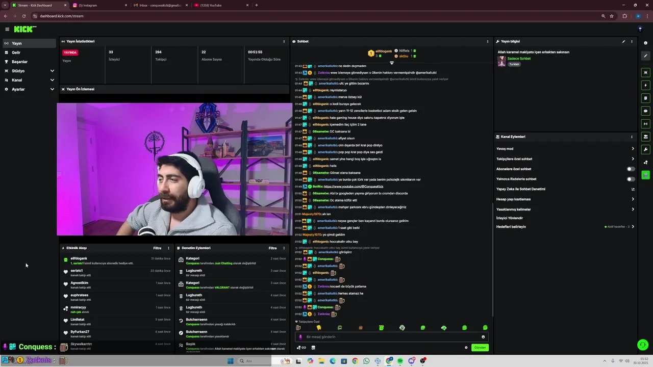This screenshot has height=367, width=653.
Task: Send chat message with Gönder button
Action: point(480,348)
